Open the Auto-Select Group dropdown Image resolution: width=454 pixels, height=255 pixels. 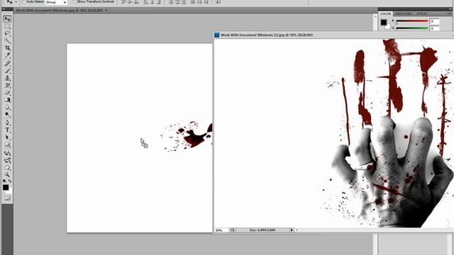click(56, 2)
